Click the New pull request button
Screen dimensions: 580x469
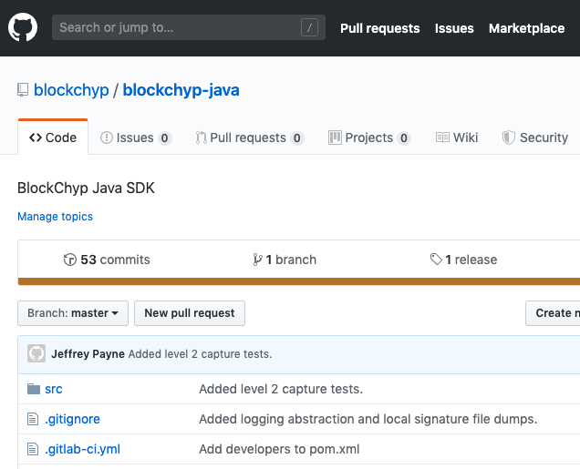tap(190, 313)
